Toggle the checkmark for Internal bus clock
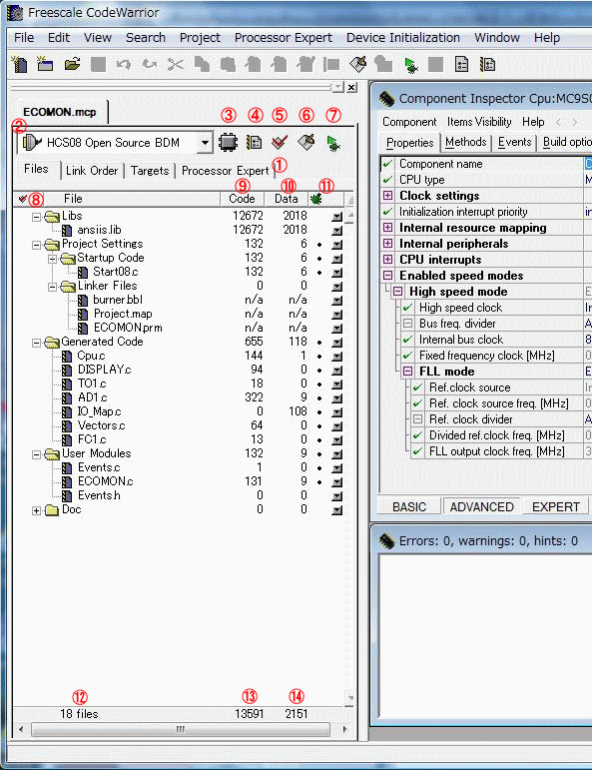Viewport: 593px width, 771px height. [x=407, y=340]
